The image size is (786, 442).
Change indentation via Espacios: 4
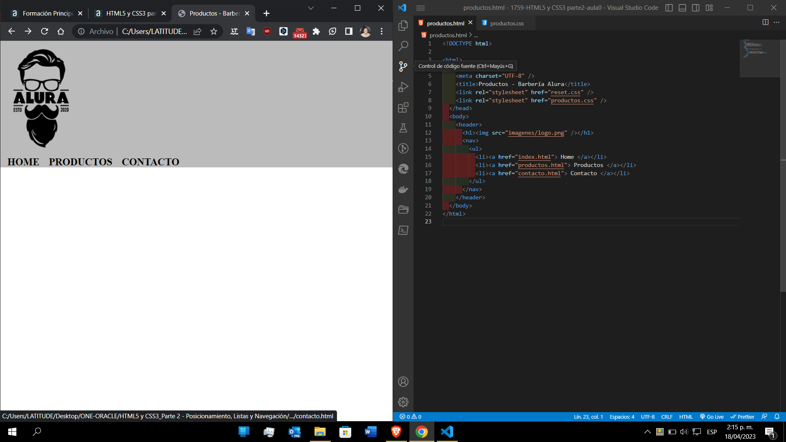[622, 417]
